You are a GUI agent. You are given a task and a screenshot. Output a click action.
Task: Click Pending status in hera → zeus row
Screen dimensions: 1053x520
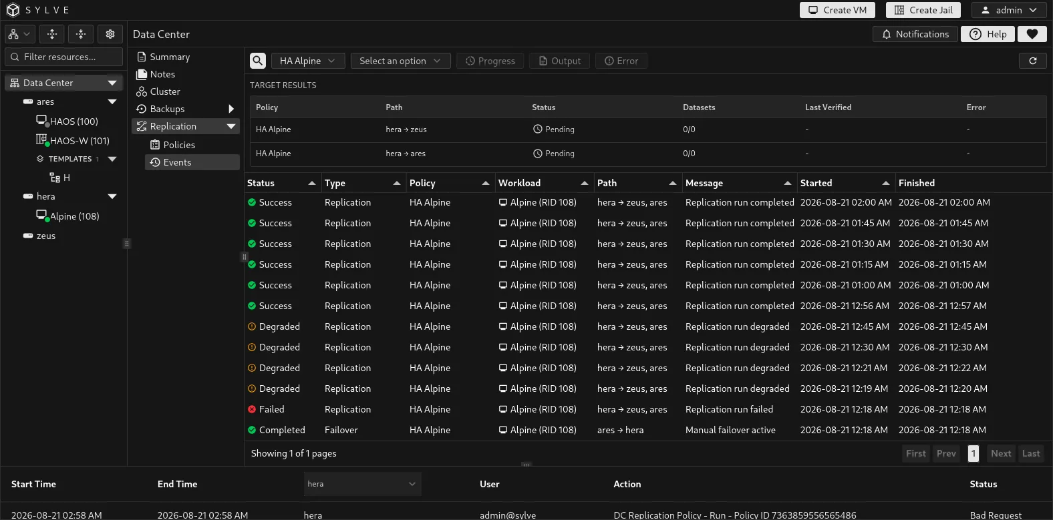[553, 129]
